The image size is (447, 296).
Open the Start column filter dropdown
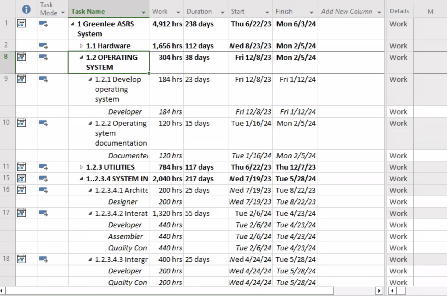tap(267, 12)
